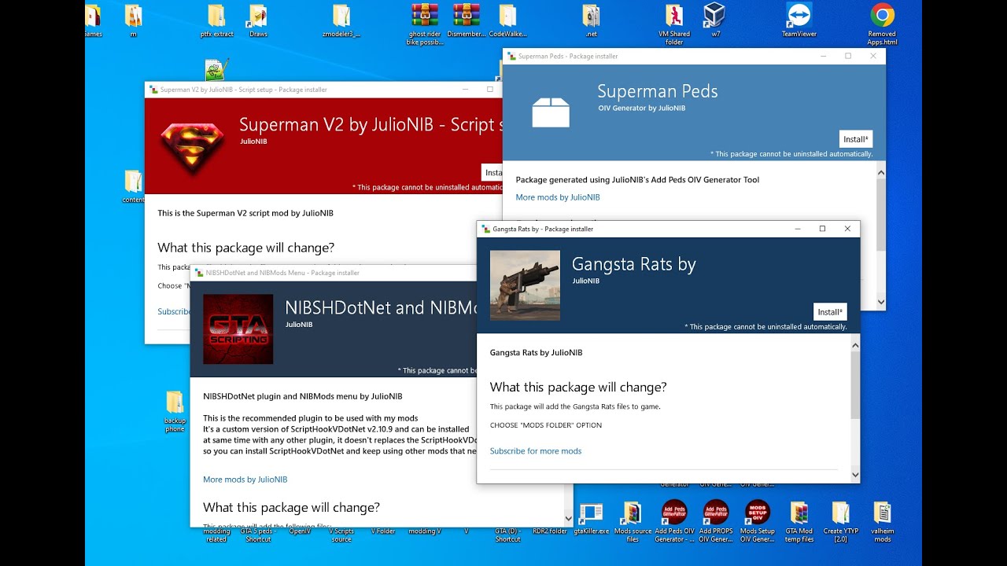Click 'This is the Superman V2 script mod' text
The width and height of the screenshot is (1007, 566).
coord(245,213)
